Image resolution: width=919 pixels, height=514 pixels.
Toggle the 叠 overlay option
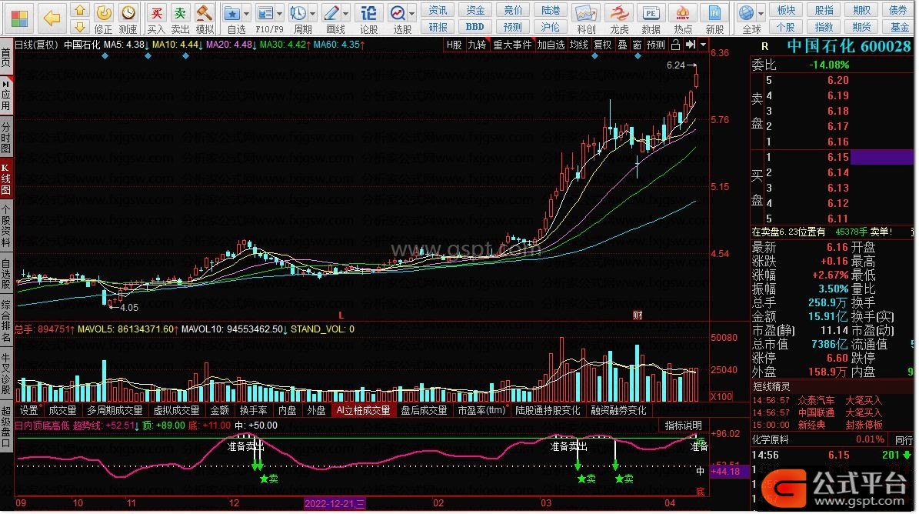click(x=622, y=45)
